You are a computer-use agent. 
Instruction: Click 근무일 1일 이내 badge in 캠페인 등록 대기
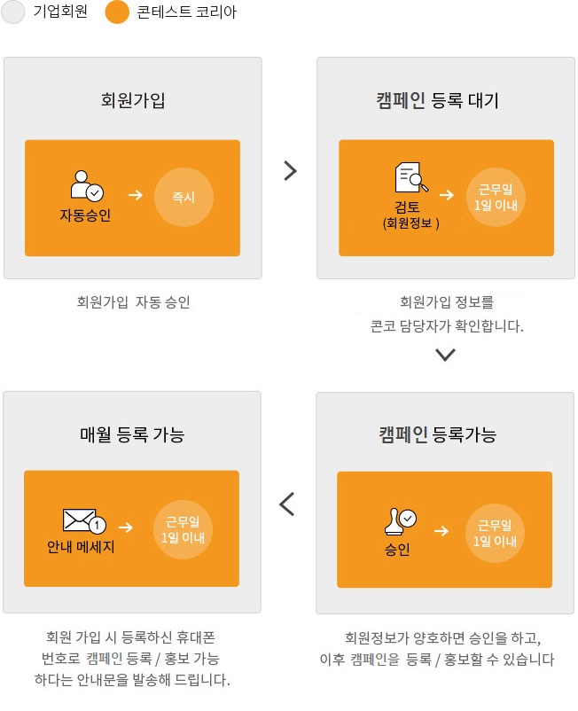pyautogui.click(x=496, y=197)
